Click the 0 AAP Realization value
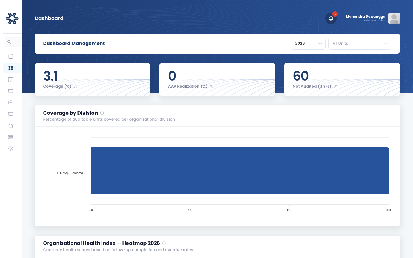 (x=172, y=76)
